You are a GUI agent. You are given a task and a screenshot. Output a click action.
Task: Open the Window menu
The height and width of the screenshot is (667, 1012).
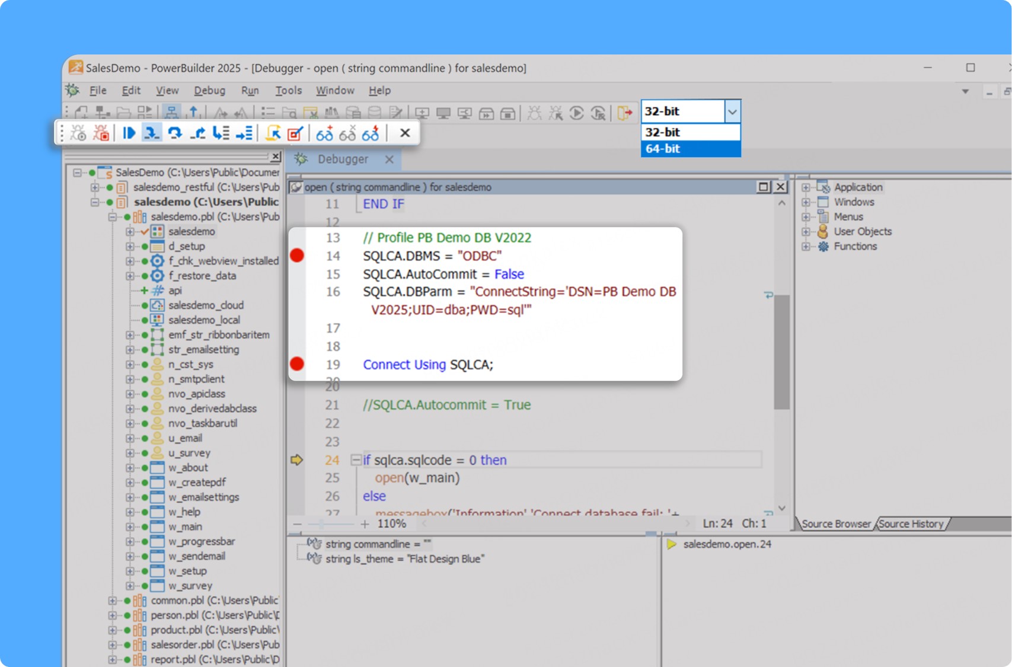click(x=335, y=91)
